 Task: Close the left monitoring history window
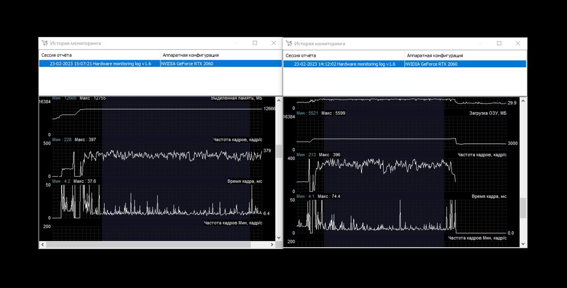[273, 43]
